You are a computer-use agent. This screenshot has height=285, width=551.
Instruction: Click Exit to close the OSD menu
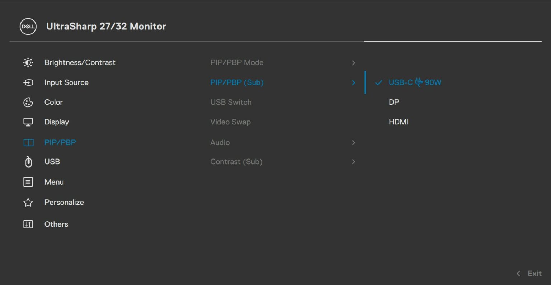coord(534,273)
